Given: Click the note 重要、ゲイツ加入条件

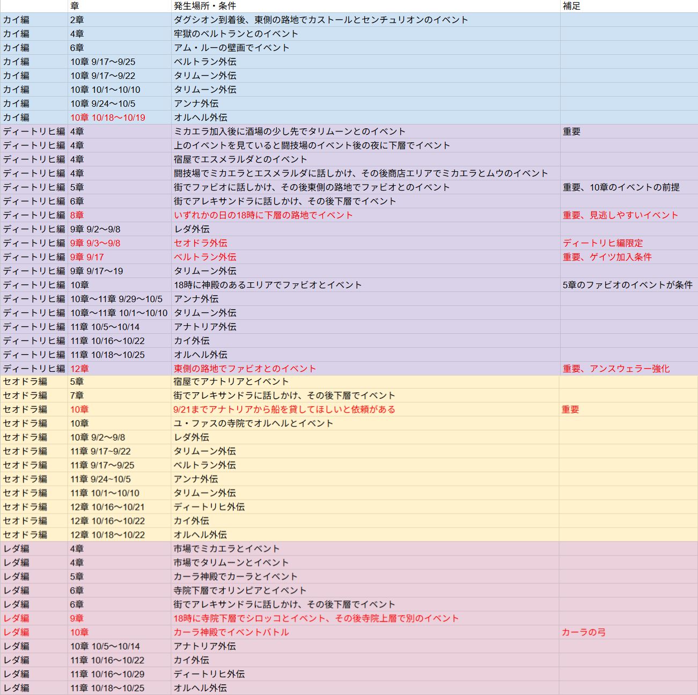Looking at the screenshot, I should 629,257.
